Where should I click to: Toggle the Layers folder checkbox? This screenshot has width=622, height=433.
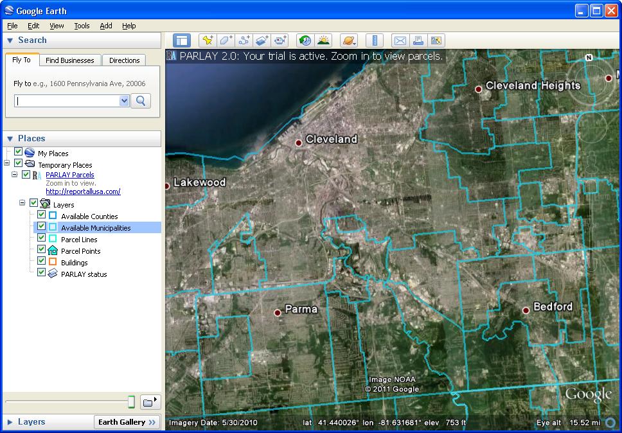pyautogui.click(x=33, y=203)
